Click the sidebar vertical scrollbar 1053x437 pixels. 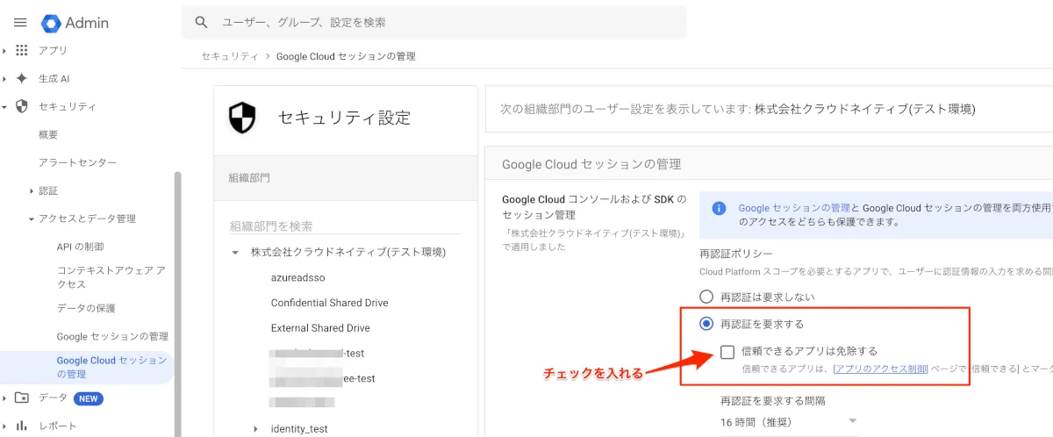178,303
